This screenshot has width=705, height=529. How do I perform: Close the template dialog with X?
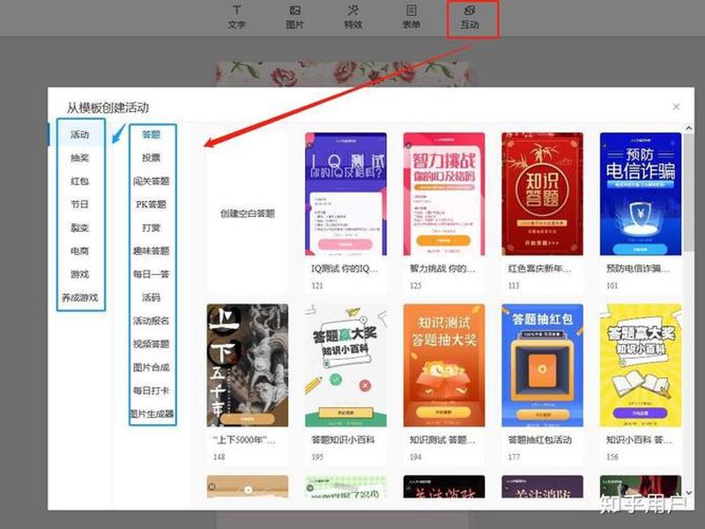pyautogui.click(x=676, y=107)
